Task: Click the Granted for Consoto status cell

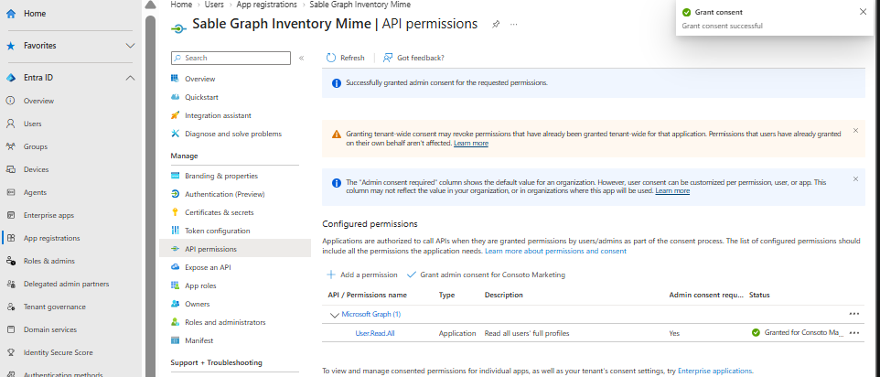Action: 798,333
